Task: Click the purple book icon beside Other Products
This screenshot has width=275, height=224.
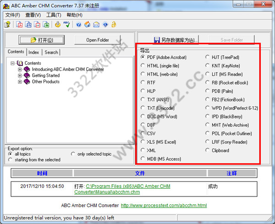Action: tap(27, 82)
